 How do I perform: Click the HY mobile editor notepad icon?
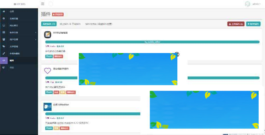pos(47,35)
